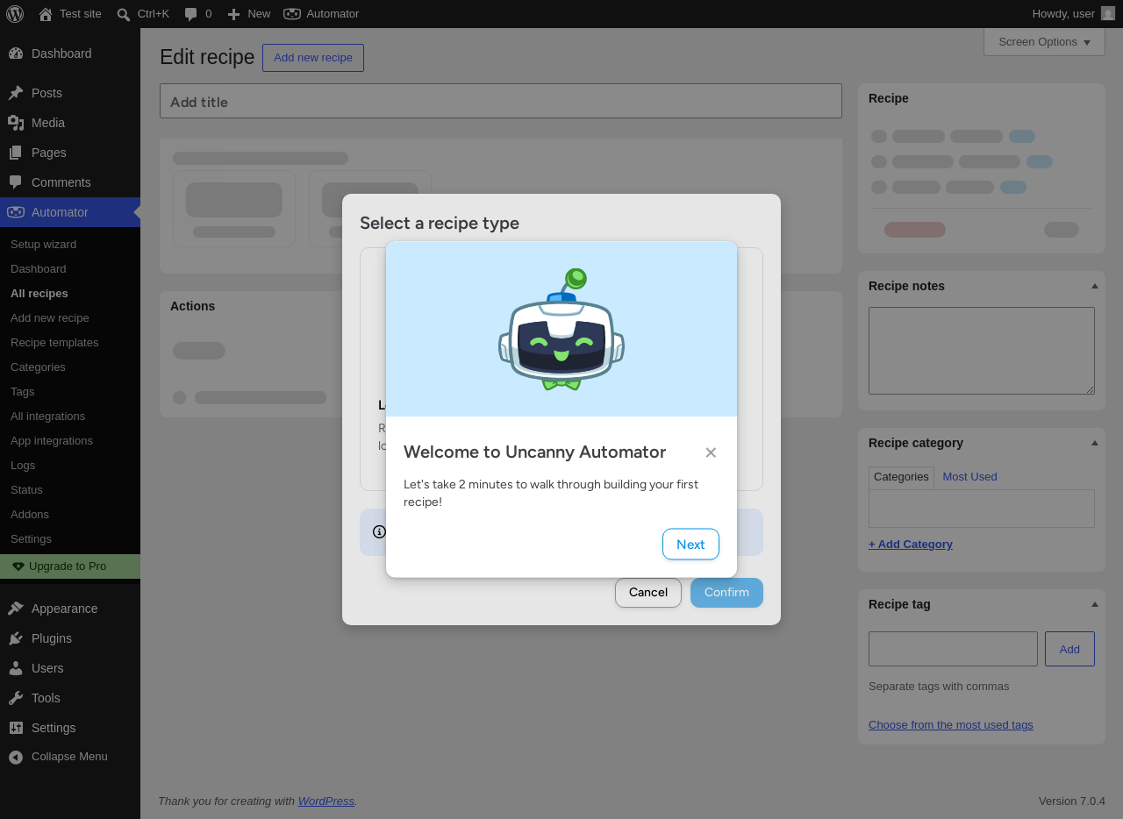1123x819 pixels.
Task: Click the Automator robot icon in admin bar
Action: (292, 14)
